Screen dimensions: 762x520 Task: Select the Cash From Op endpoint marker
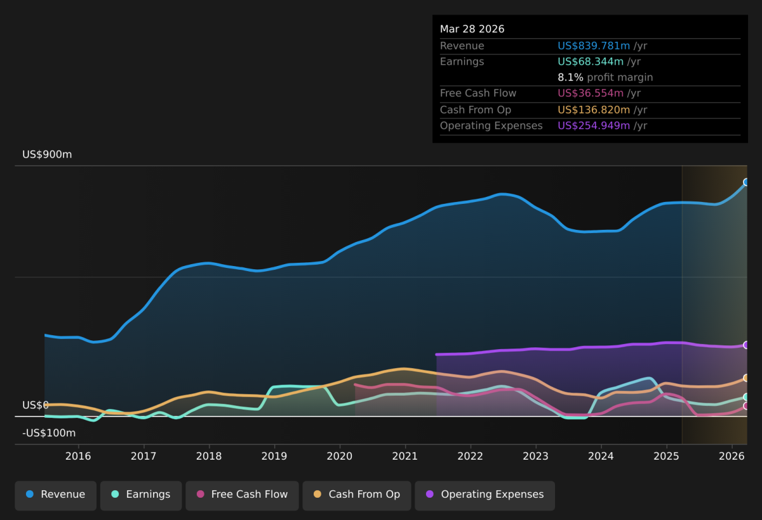[x=747, y=378]
